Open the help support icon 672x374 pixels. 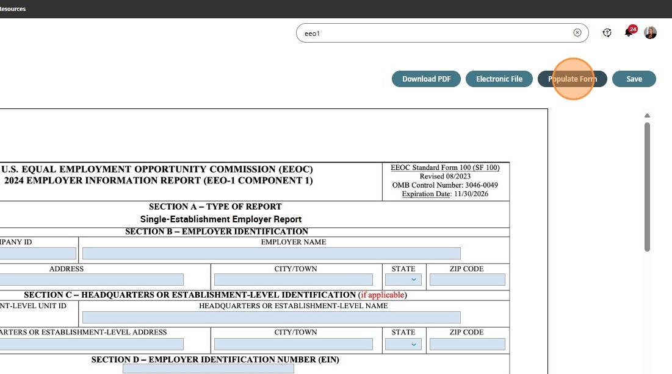[x=607, y=32]
